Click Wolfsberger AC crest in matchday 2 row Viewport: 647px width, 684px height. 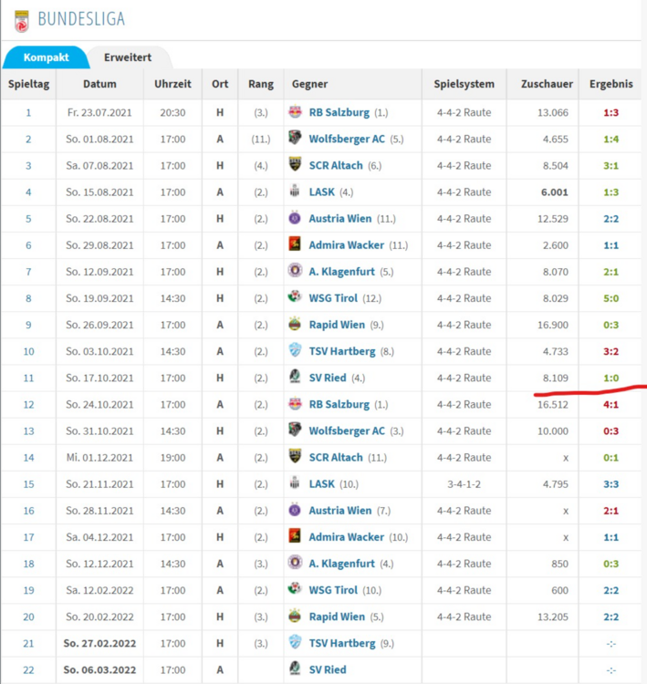pos(295,139)
